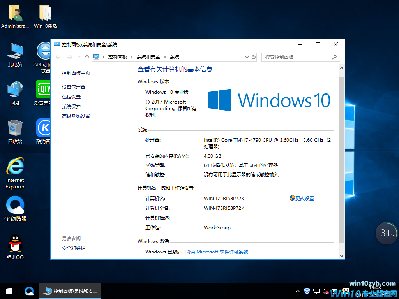Open the QQ浏览器 desktop icon
Viewport: 399px width, 299px height.
coord(15,209)
